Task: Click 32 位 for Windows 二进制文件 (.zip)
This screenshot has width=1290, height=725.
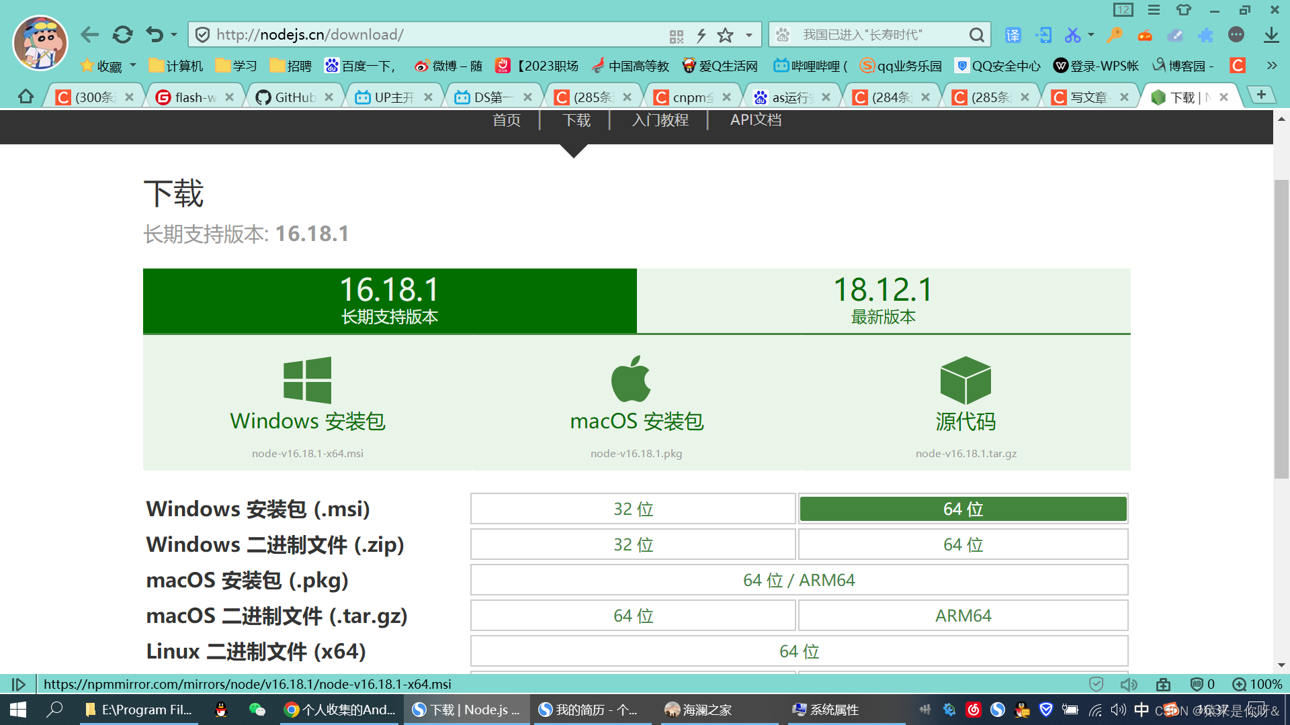Action: point(633,544)
